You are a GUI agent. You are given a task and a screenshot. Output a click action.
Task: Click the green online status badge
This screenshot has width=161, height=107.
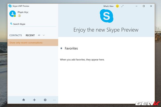15,16
